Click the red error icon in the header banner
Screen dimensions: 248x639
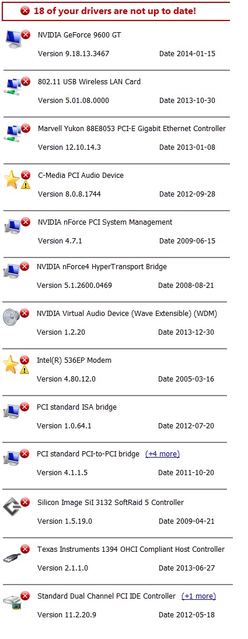[25, 11]
